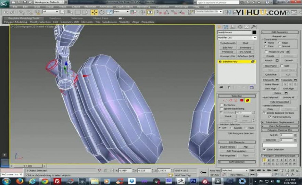Click smoothing group 1 button

point(264,160)
